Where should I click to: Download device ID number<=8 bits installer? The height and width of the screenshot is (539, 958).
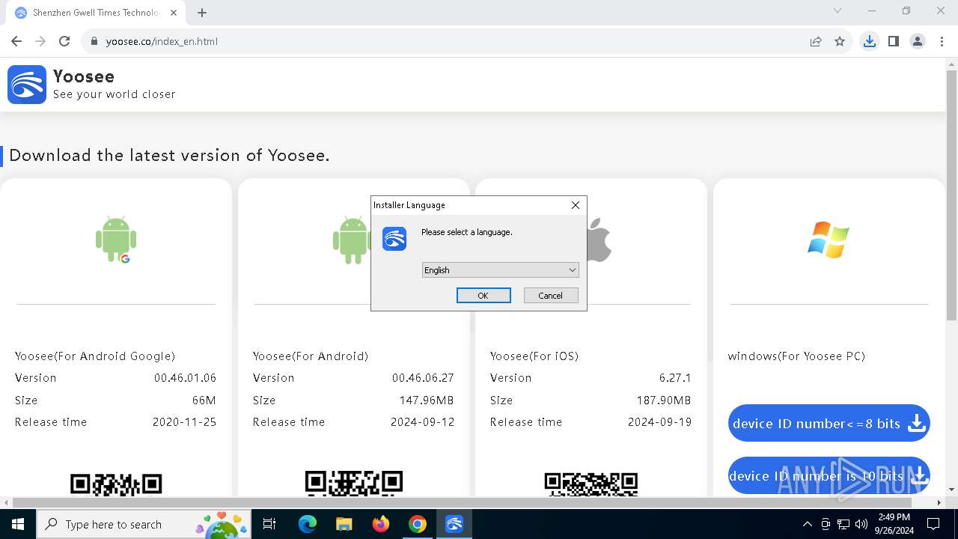click(x=829, y=424)
